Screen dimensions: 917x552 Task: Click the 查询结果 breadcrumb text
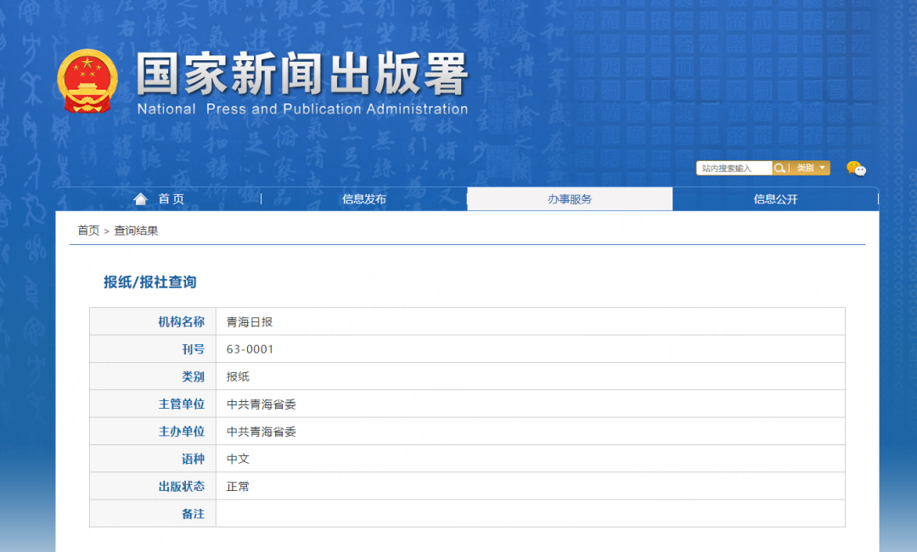point(136,231)
